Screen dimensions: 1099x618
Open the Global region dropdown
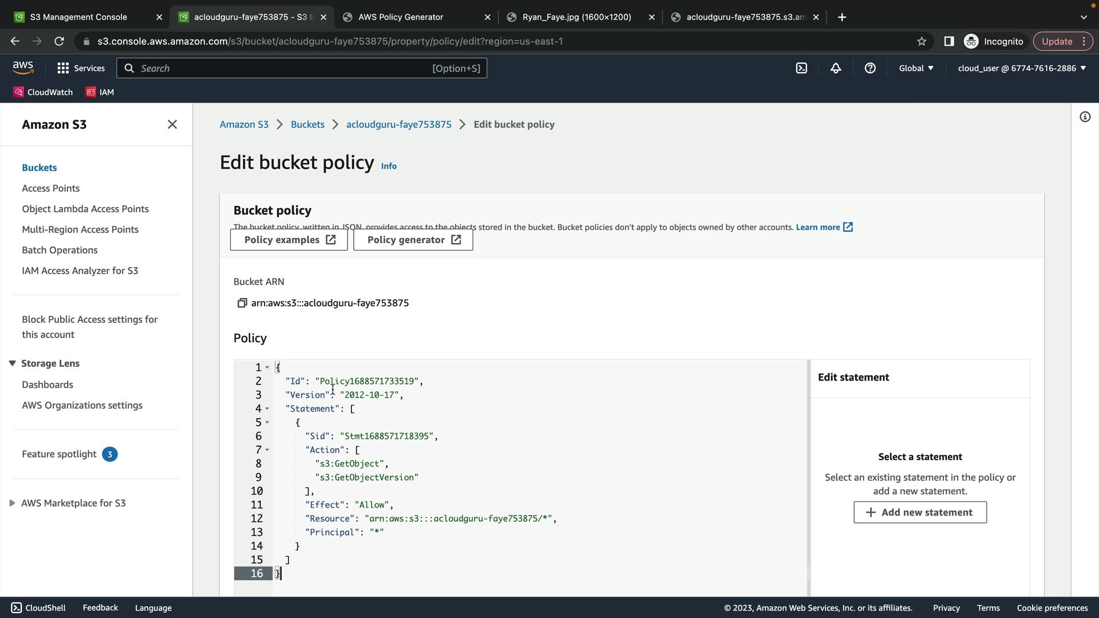click(916, 68)
